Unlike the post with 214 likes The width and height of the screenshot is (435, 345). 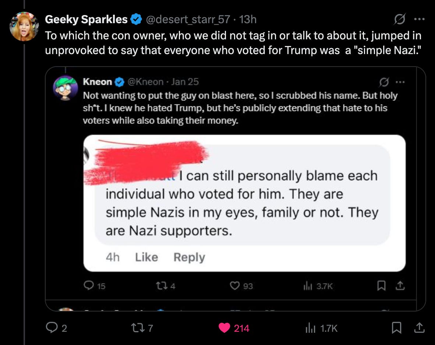[x=224, y=328]
